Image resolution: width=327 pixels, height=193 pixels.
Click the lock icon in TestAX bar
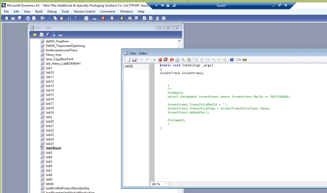point(168,5)
